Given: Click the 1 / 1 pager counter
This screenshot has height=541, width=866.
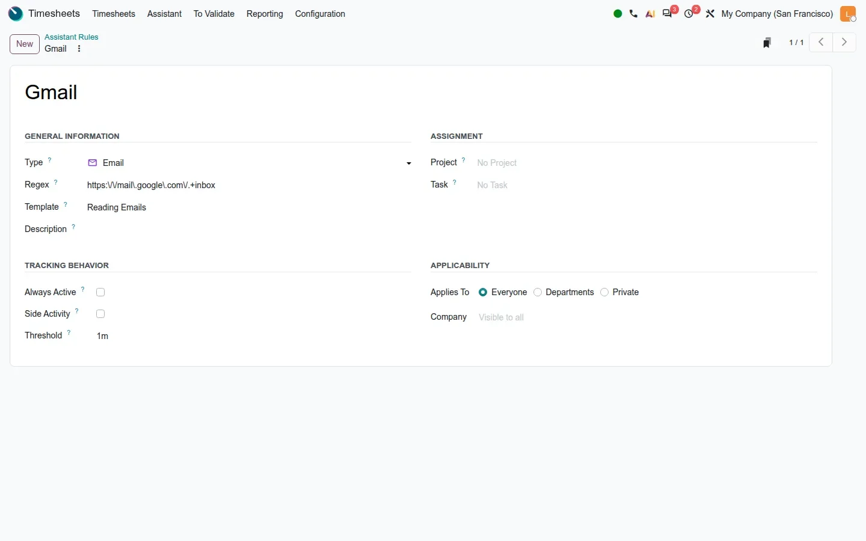Looking at the screenshot, I should coord(796,43).
